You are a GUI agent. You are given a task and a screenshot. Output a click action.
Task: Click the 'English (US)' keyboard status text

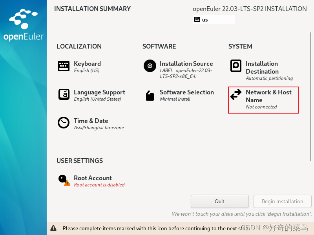(87, 70)
